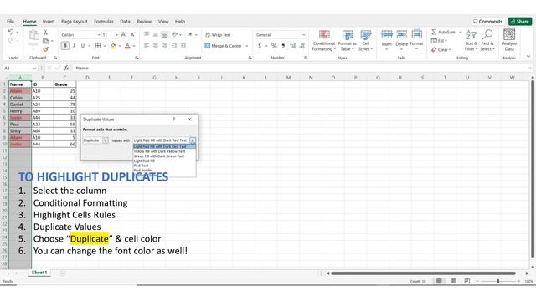
Task: Click the Percent Style icon
Action: (x=274, y=46)
